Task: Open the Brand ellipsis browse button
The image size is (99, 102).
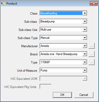Action: (x=92, y=54)
